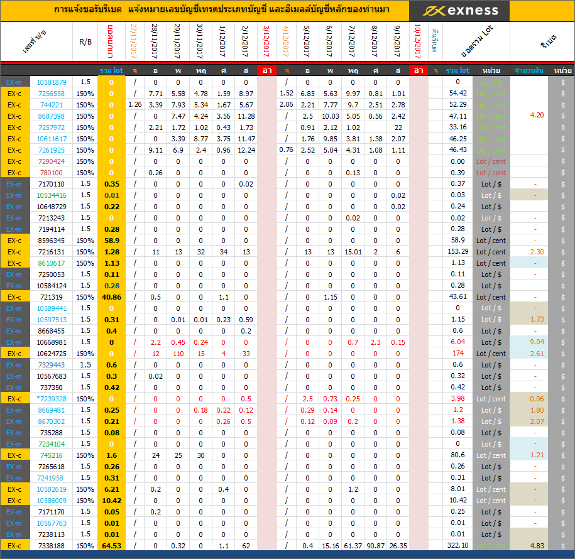The width and height of the screenshot is (575, 559).
Task: Click the red 174 total lot cell
Action: (x=457, y=354)
